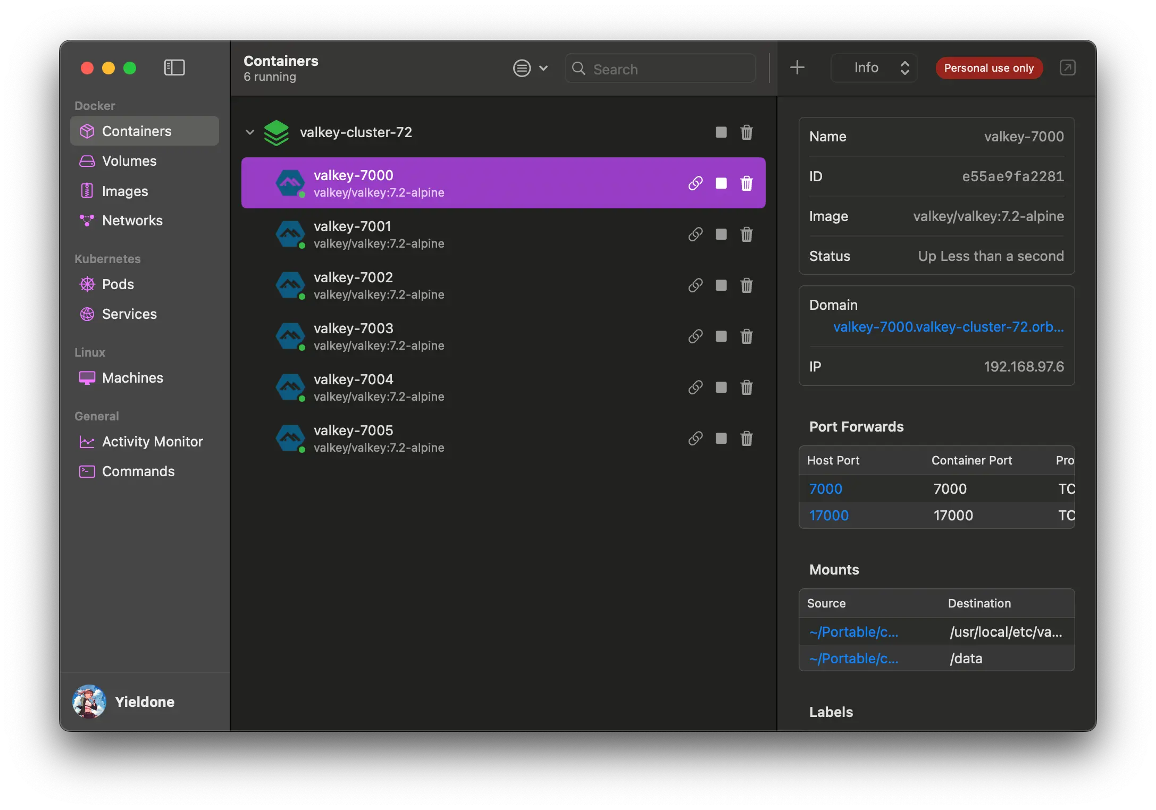This screenshot has height=810, width=1156.
Task: Click link icon for valkey-7002
Action: 695,285
